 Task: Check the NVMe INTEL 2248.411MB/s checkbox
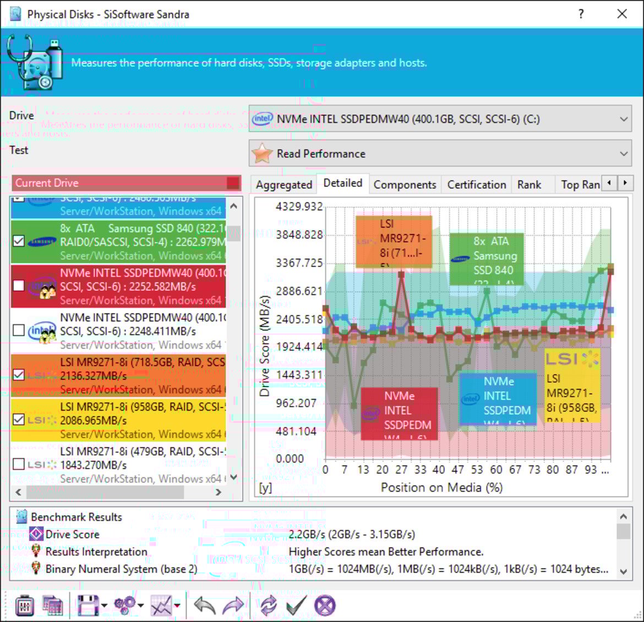19,330
